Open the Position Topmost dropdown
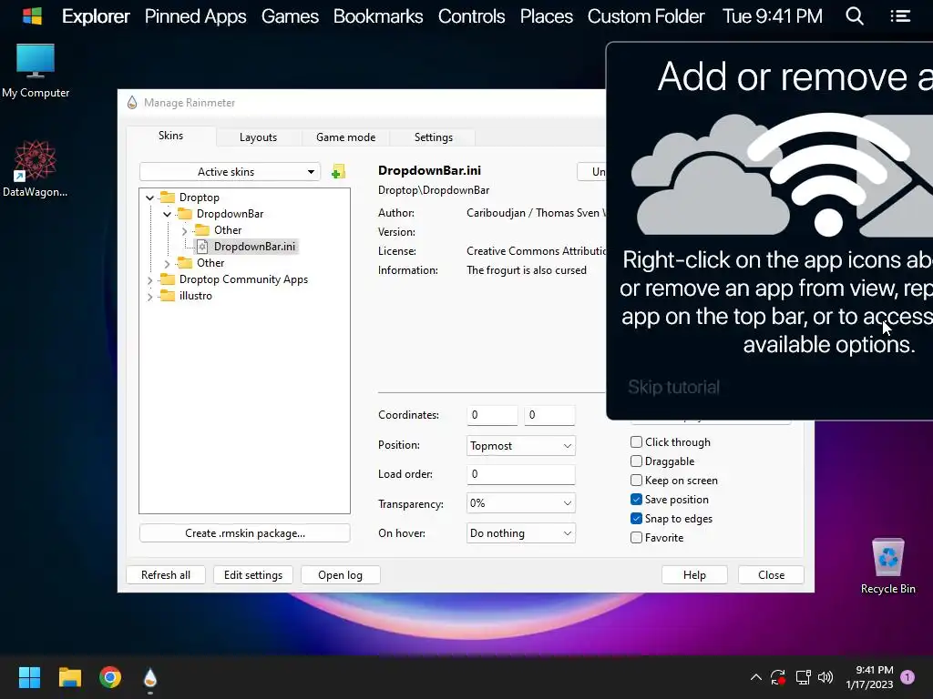933x699 pixels. [x=520, y=446]
